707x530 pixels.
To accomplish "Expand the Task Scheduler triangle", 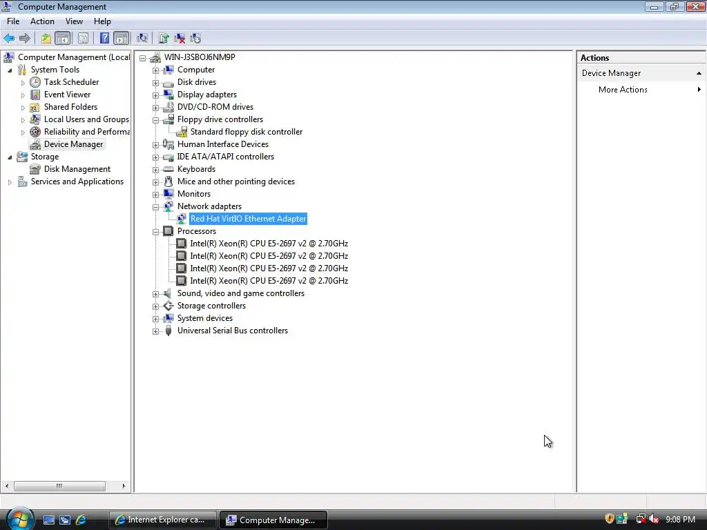I will pos(23,83).
